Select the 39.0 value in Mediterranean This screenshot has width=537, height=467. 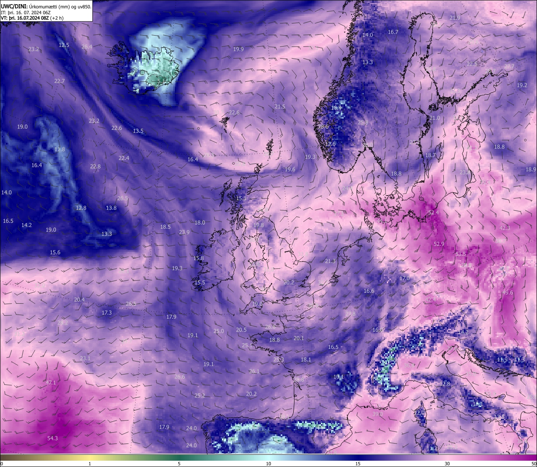[x=378, y=414]
